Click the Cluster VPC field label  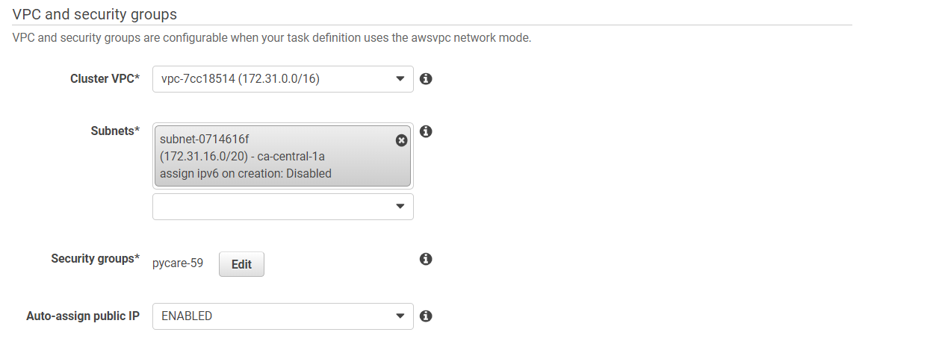pos(105,78)
